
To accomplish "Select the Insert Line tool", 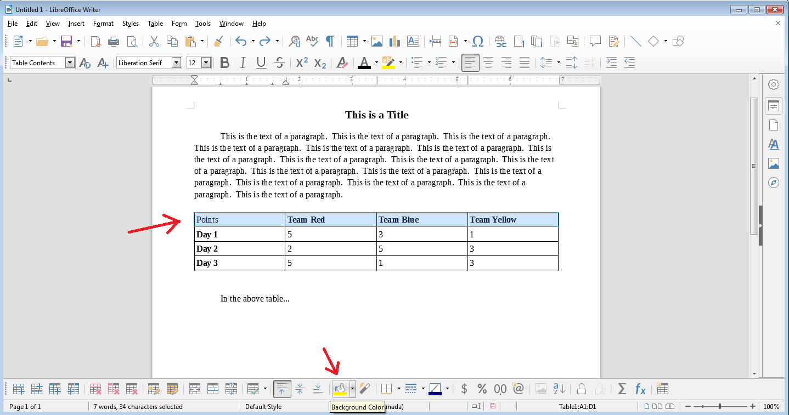I will pyautogui.click(x=635, y=41).
